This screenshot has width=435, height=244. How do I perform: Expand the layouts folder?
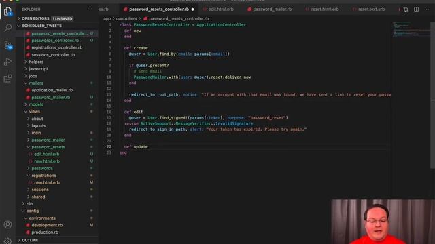(39, 125)
